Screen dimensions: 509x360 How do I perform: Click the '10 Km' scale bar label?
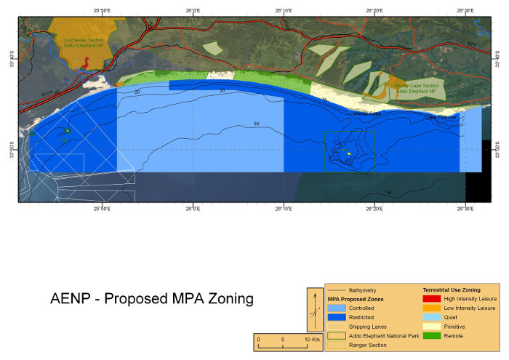[x=312, y=340]
